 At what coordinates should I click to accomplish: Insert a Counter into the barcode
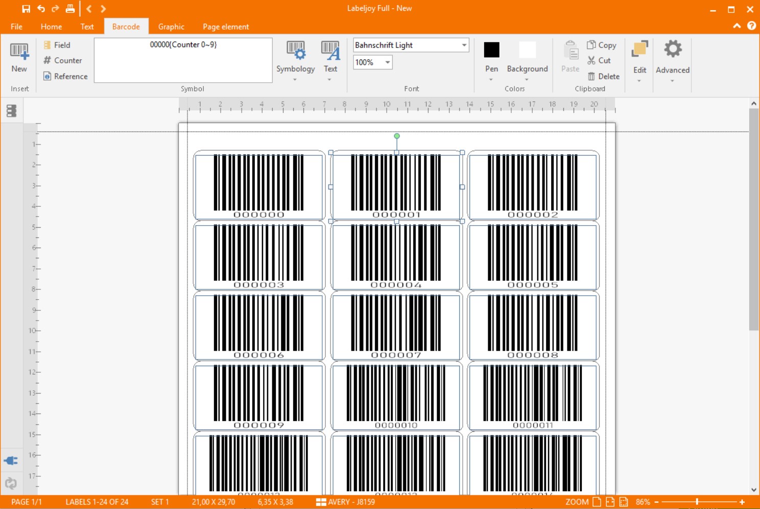tap(63, 60)
